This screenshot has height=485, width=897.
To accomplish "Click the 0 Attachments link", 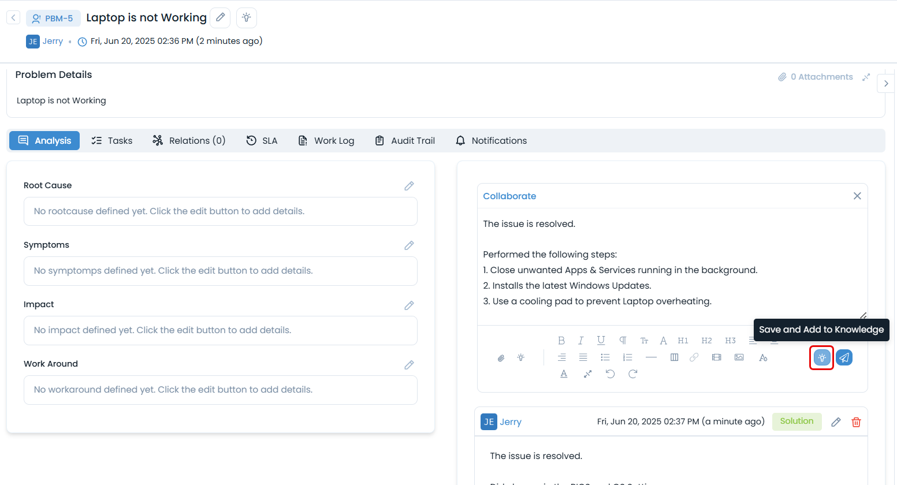I will coord(816,77).
